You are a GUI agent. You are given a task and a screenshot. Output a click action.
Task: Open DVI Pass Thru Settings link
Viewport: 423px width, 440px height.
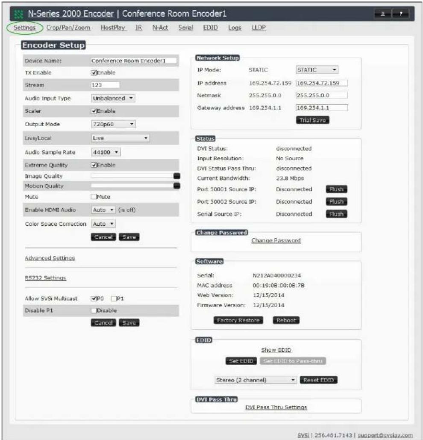pos(276,407)
